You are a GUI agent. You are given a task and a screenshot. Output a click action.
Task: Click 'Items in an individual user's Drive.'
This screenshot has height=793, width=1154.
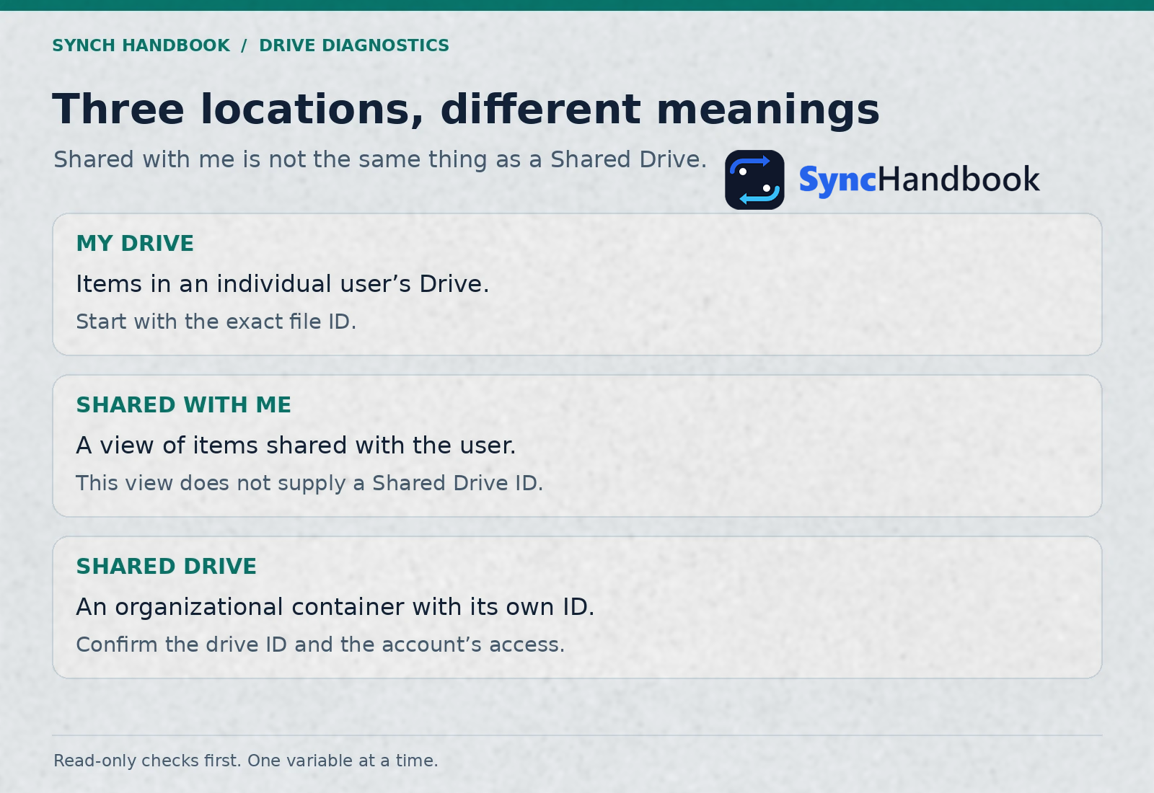283,284
